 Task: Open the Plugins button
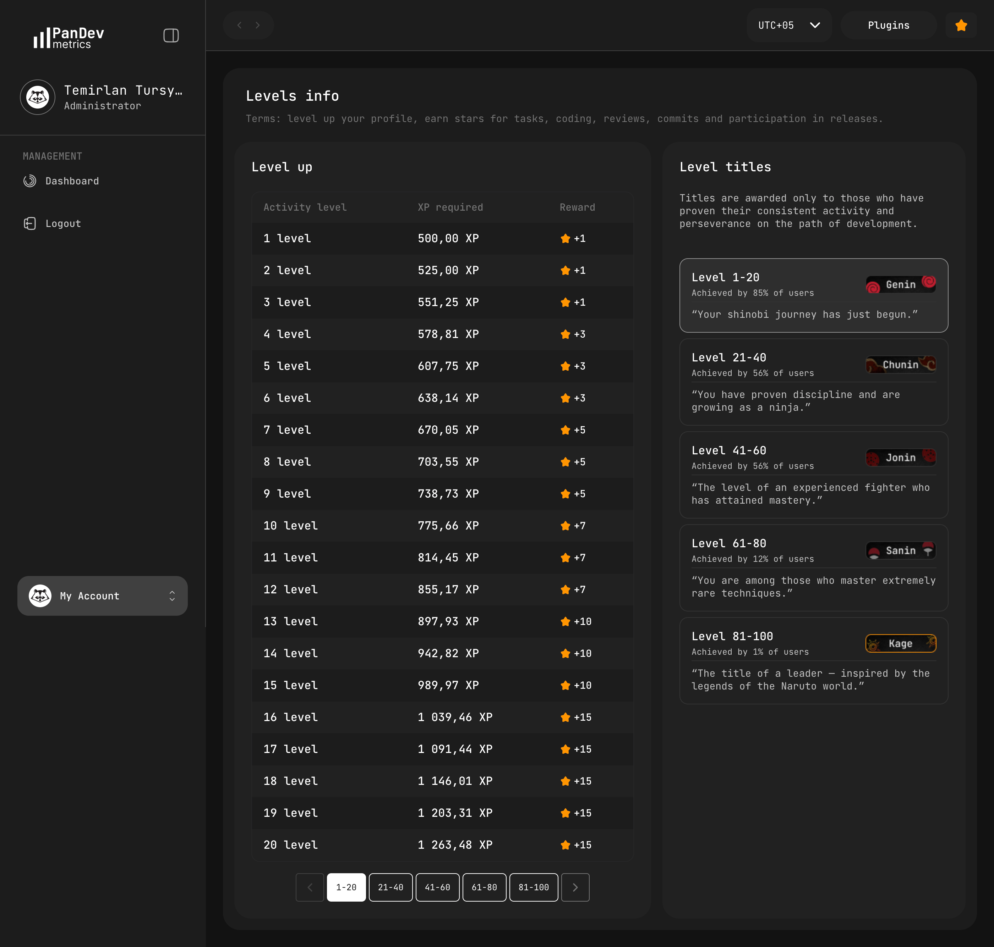pos(888,25)
